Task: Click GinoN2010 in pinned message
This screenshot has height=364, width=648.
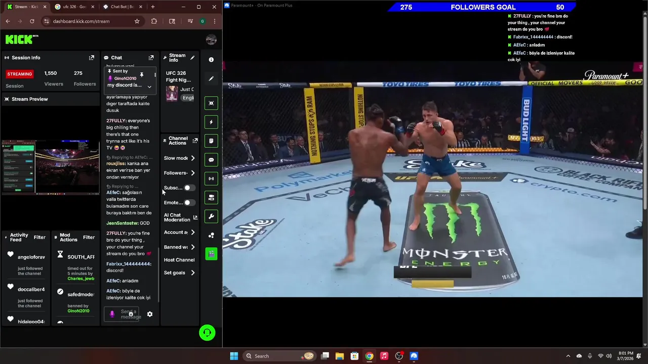Action: click(x=125, y=78)
